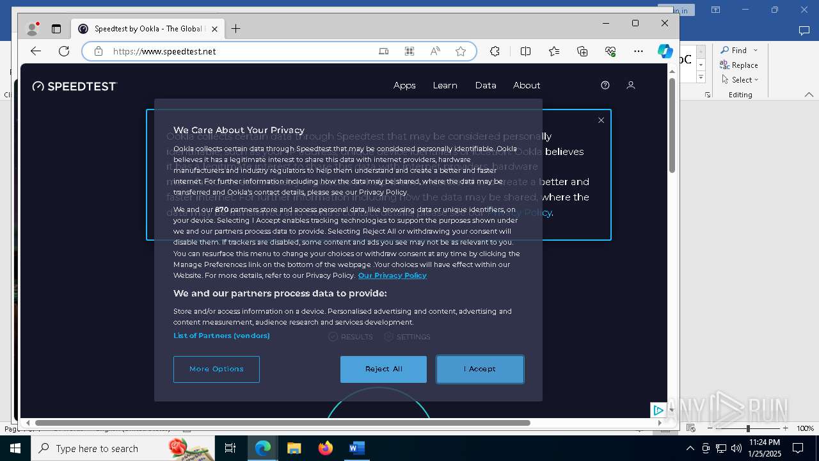The width and height of the screenshot is (819, 461).
Task: Open Task View on taskbar
Action: click(230, 448)
